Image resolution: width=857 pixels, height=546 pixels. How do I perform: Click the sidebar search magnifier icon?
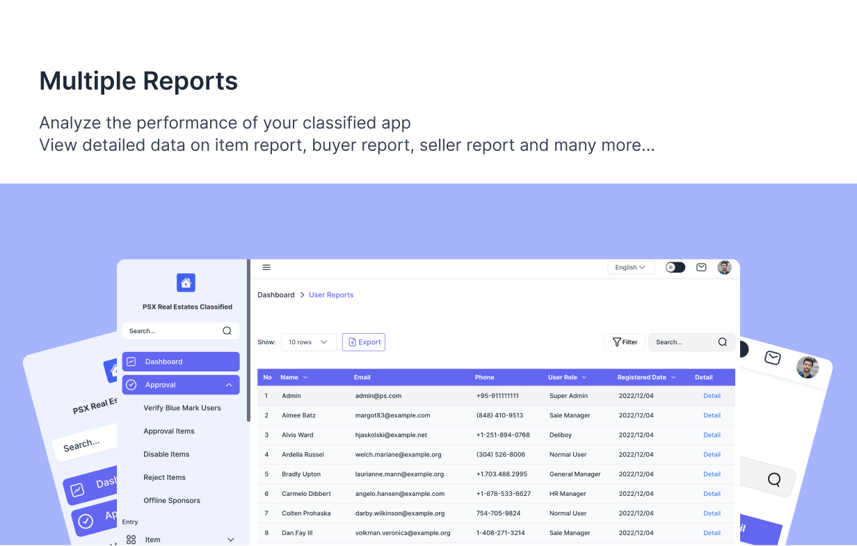point(227,331)
